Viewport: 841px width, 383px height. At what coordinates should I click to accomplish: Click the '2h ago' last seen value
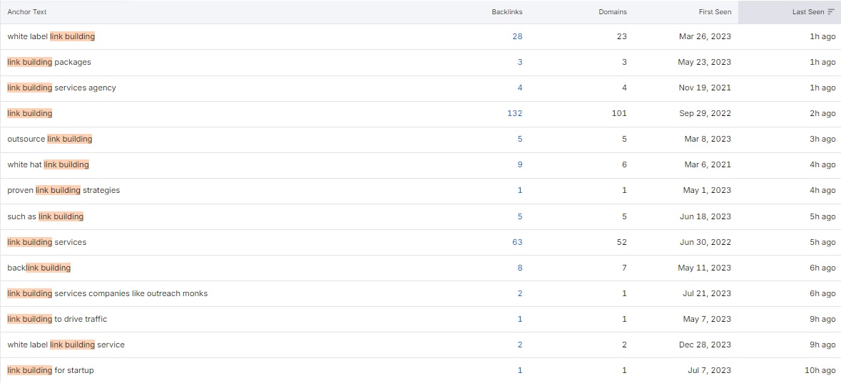822,113
